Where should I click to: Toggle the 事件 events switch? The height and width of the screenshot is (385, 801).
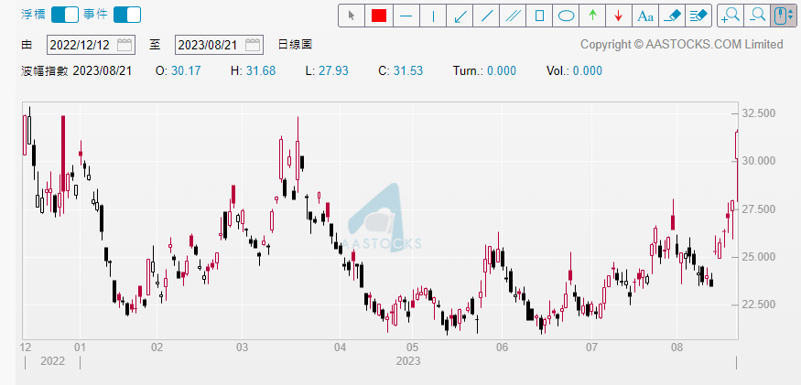tap(127, 15)
